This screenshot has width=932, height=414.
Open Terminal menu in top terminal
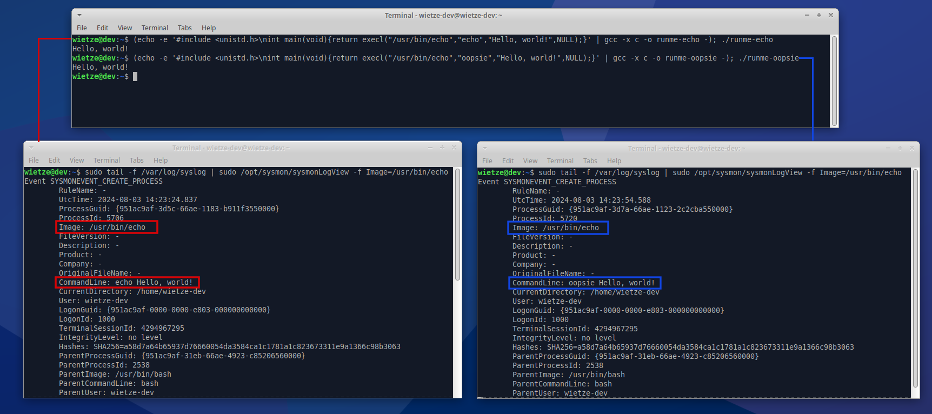[x=155, y=28]
